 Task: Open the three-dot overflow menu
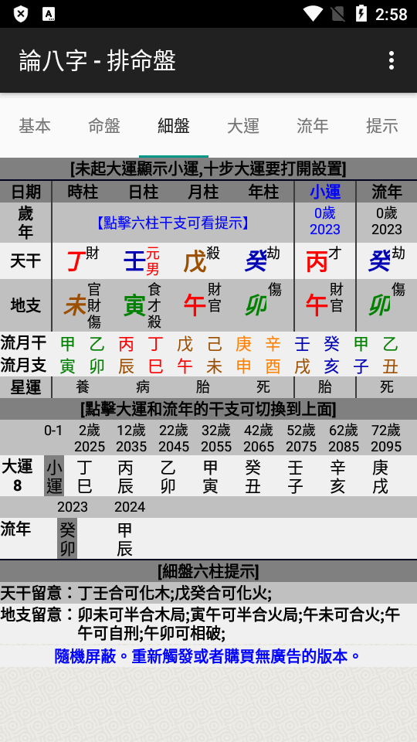tap(391, 60)
